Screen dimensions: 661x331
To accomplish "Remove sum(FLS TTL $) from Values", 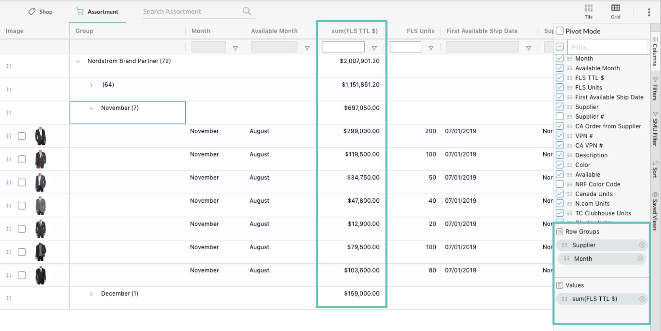I will (642, 299).
